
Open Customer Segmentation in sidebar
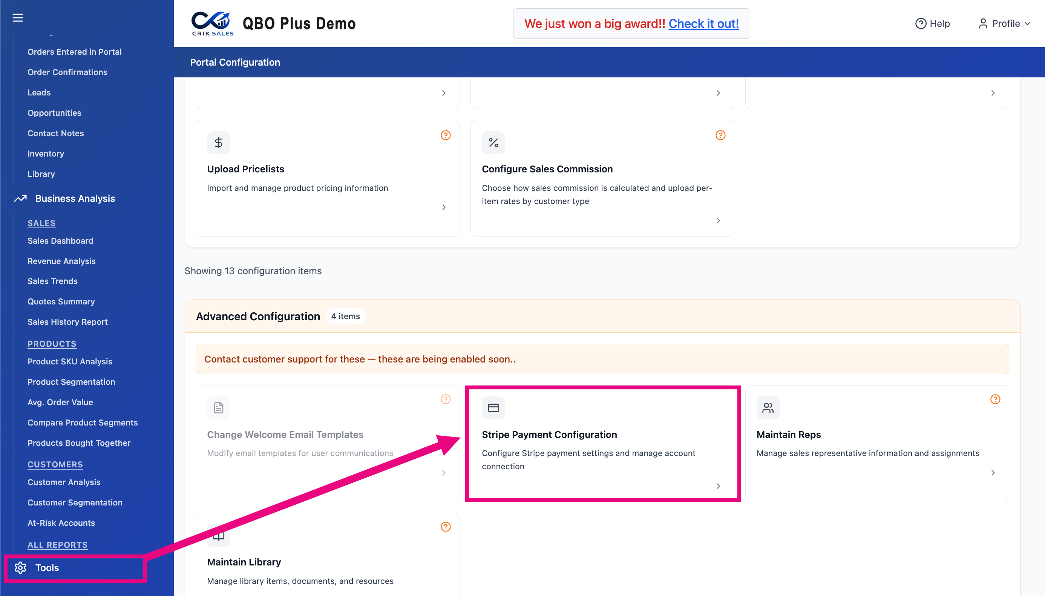point(75,503)
